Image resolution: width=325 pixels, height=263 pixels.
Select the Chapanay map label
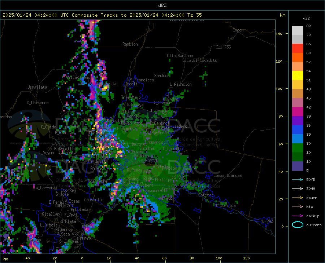[x=154, y=142]
